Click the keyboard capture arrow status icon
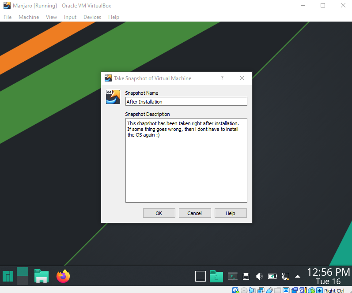The image size is (352, 293). point(319,290)
